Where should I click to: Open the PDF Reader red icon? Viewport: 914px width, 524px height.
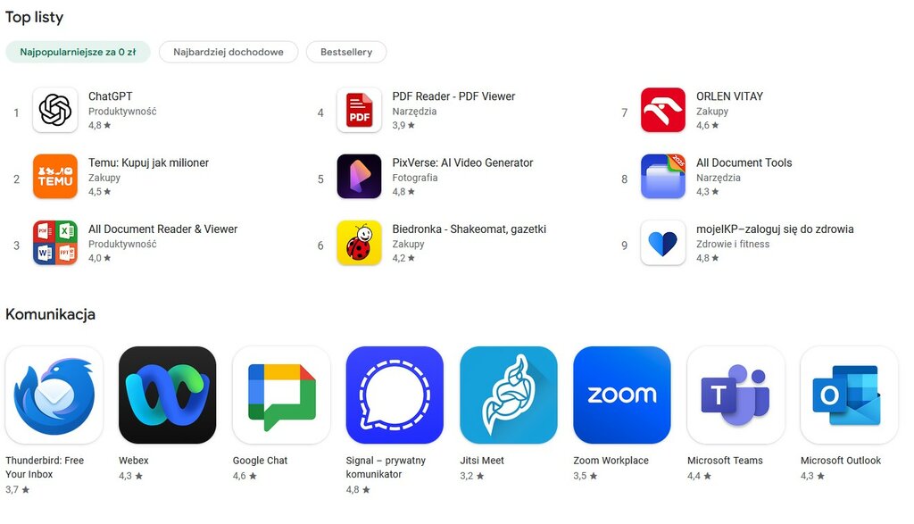(359, 110)
